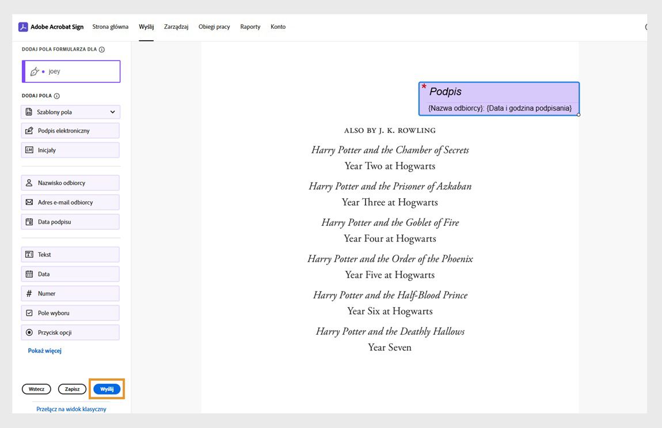The width and height of the screenshot is (662, 428).
Task: Click pen icon in joey recipient box
Action: click(35, 71)
